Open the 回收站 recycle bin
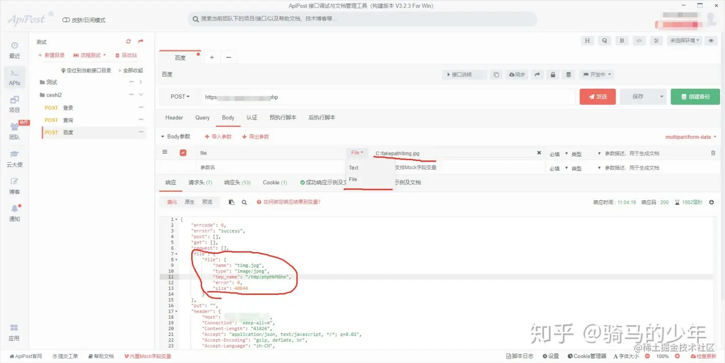Image resolution: width=725 pixels, height=363 pixels. click(x=126, y=55)
